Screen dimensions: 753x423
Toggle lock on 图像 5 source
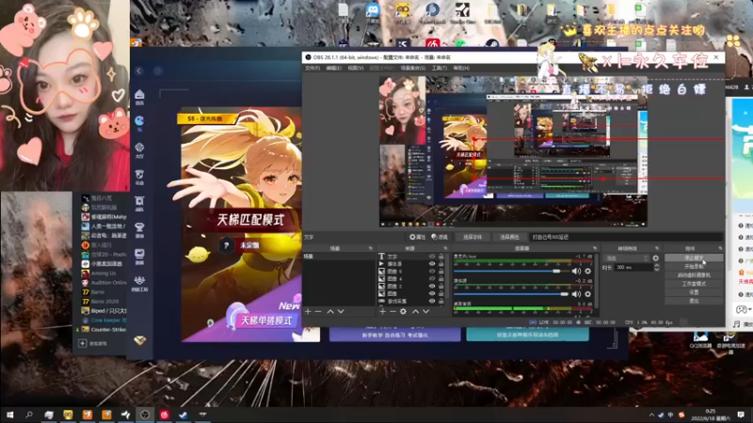click(x=441, y=272)
